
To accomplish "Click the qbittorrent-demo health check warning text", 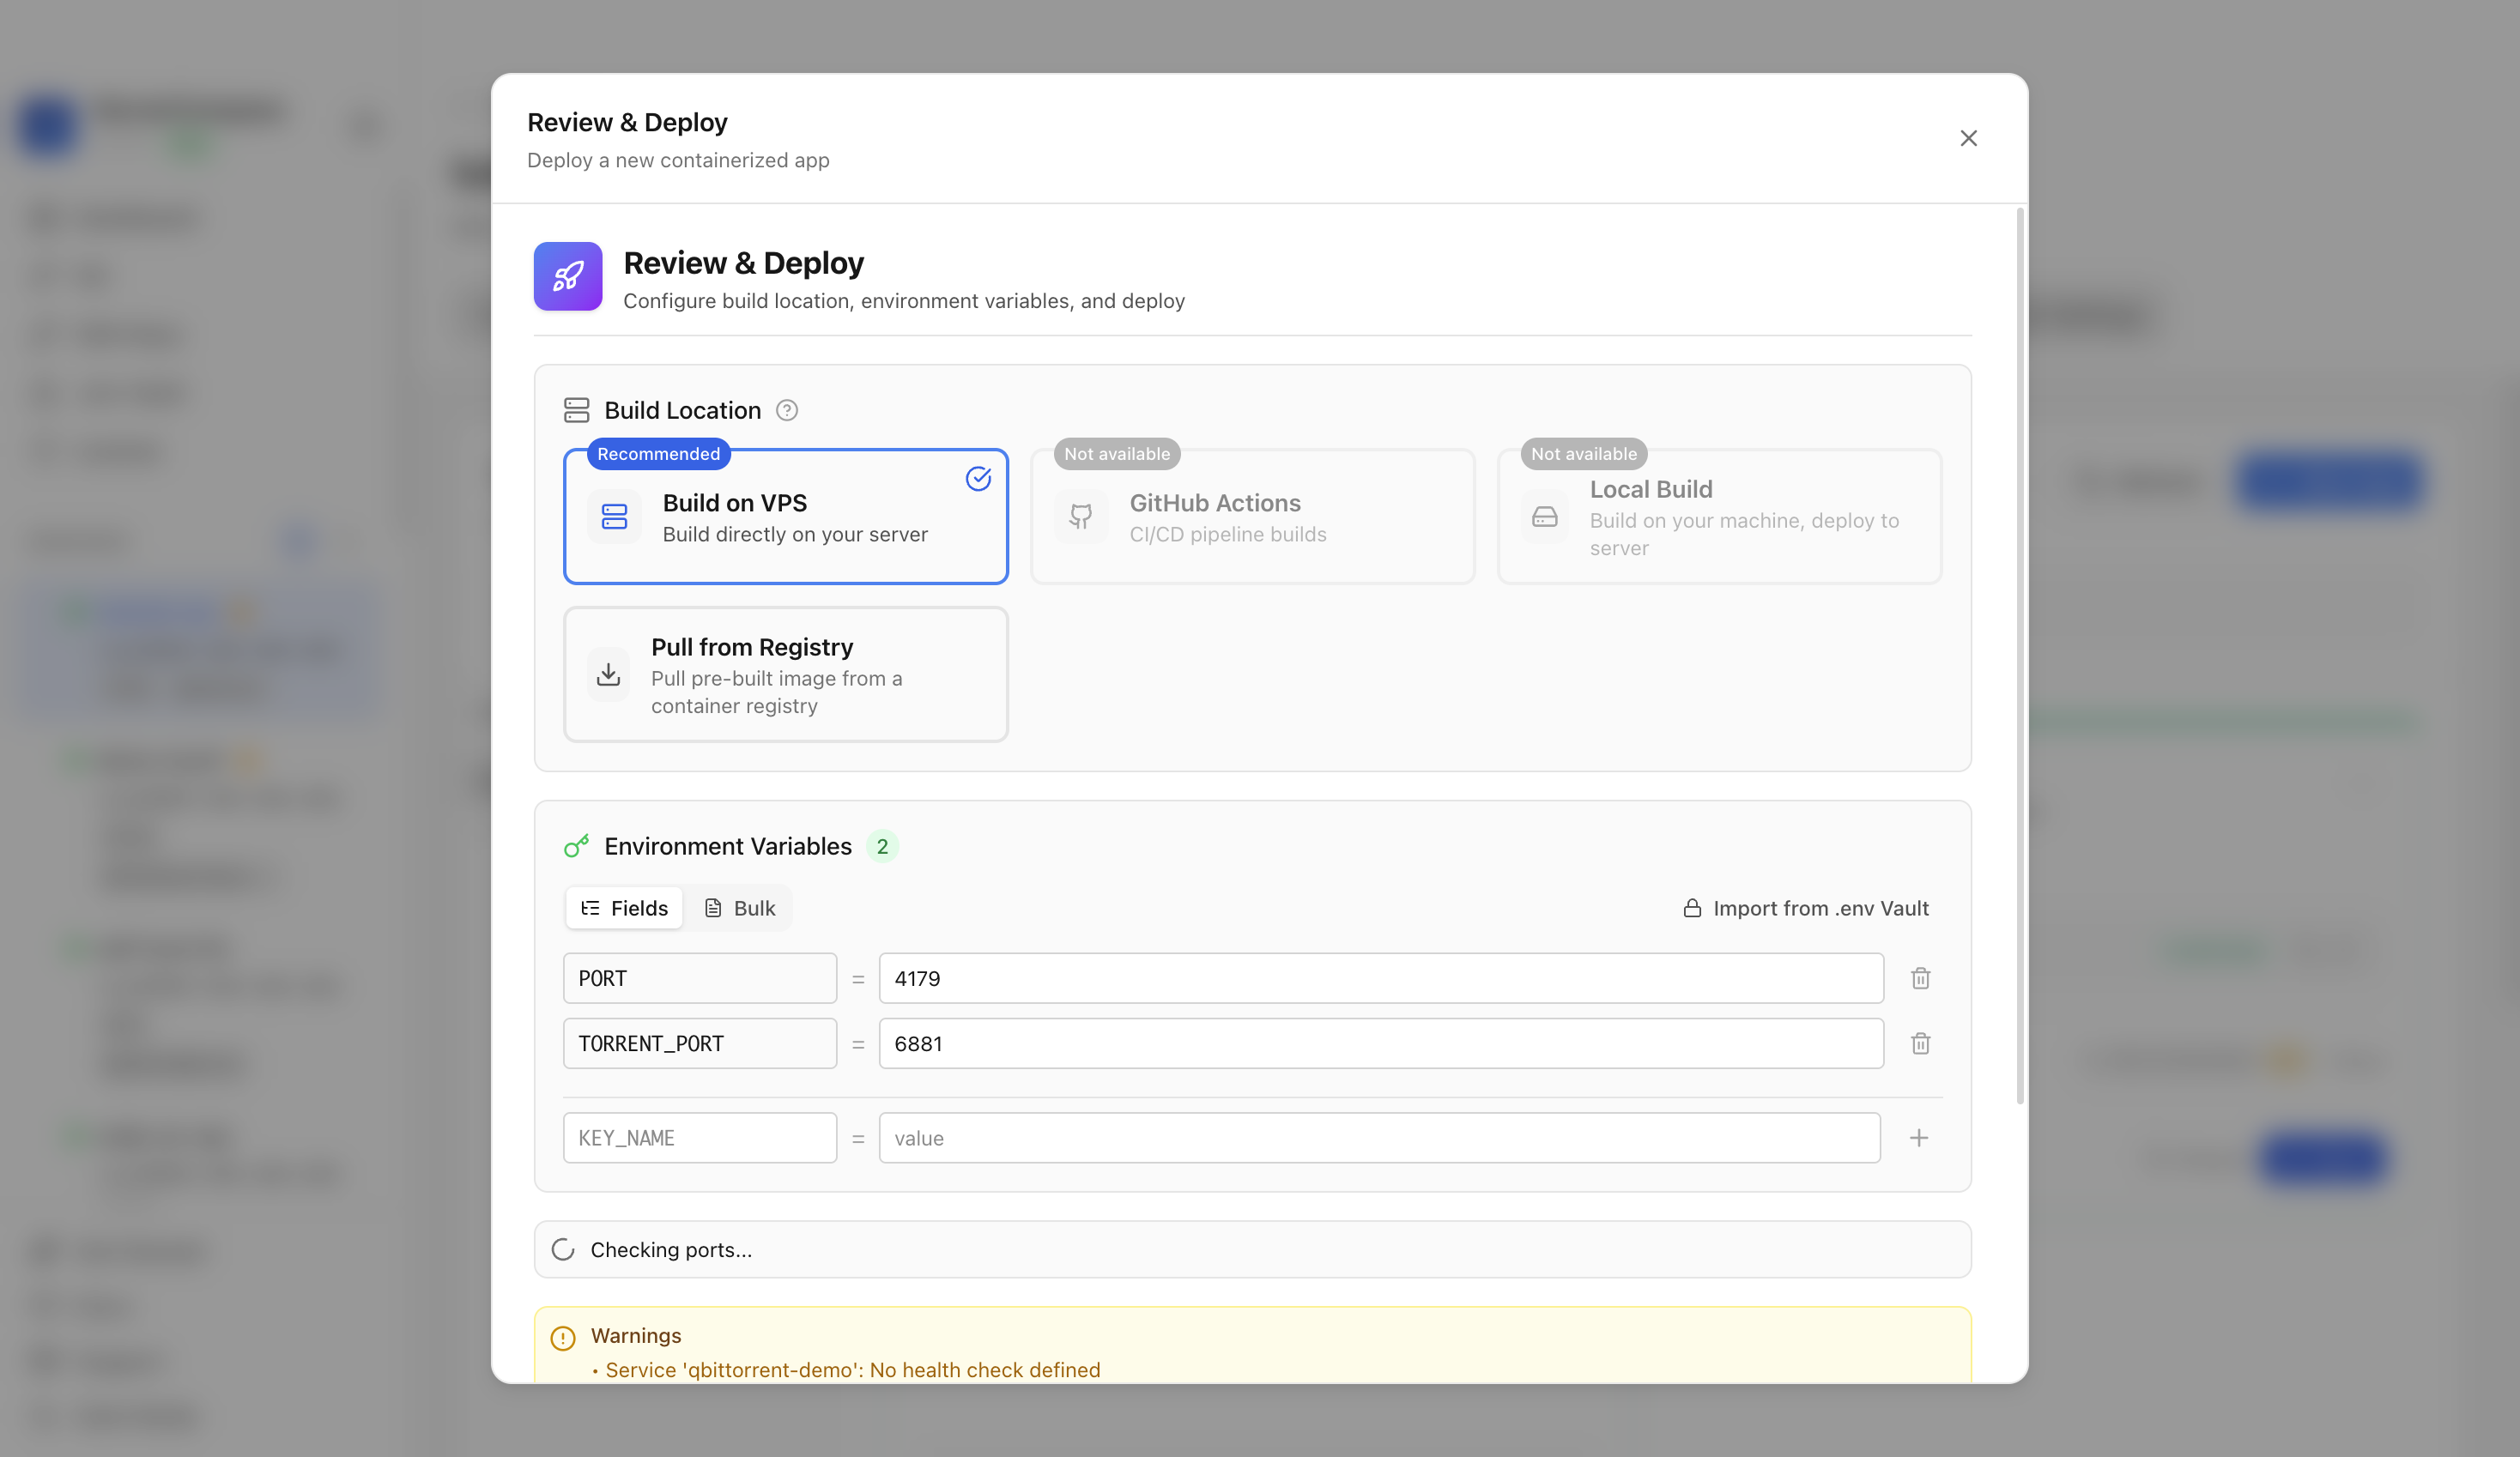I will click(x=852, y=1370).
